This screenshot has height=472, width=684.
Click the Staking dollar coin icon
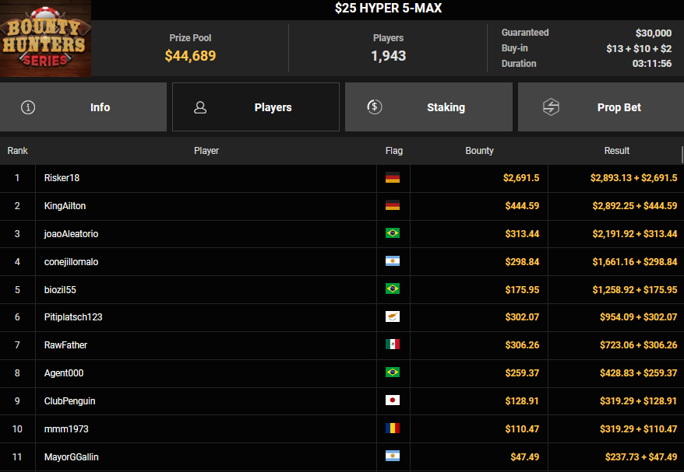pyautogui.click(x=374, y=107)
